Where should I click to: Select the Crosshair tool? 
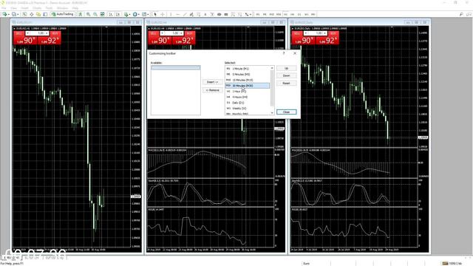tap(163, 14)
